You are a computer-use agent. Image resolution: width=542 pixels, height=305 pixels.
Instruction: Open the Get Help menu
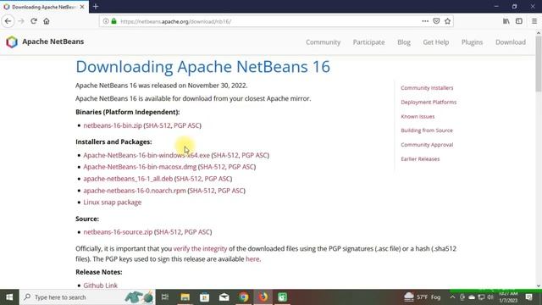(435, 42)
